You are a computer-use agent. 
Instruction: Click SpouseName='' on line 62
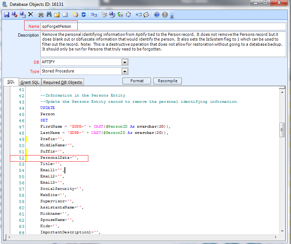(x=57, y=220)
